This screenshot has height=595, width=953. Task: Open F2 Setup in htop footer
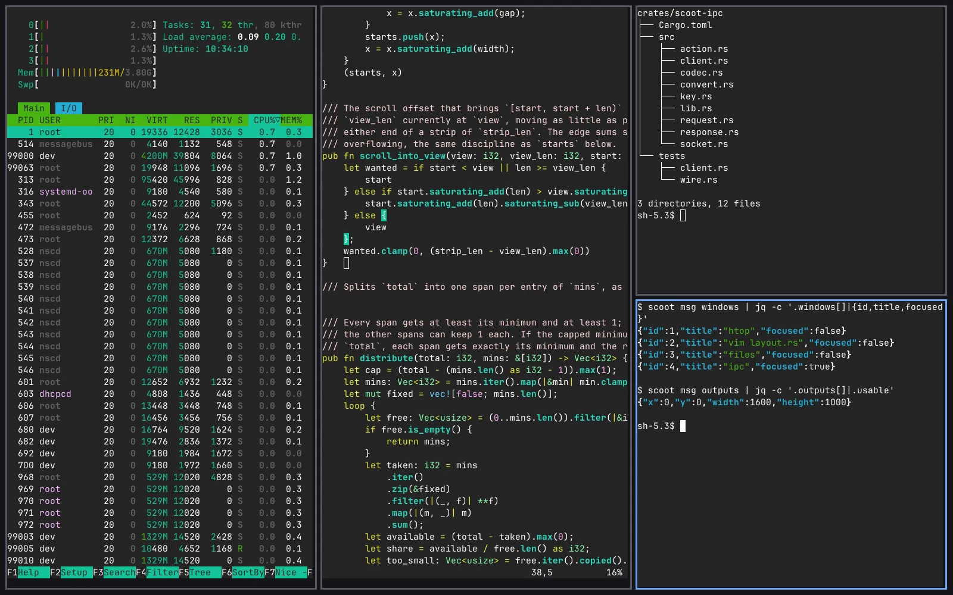click(71, 572)
